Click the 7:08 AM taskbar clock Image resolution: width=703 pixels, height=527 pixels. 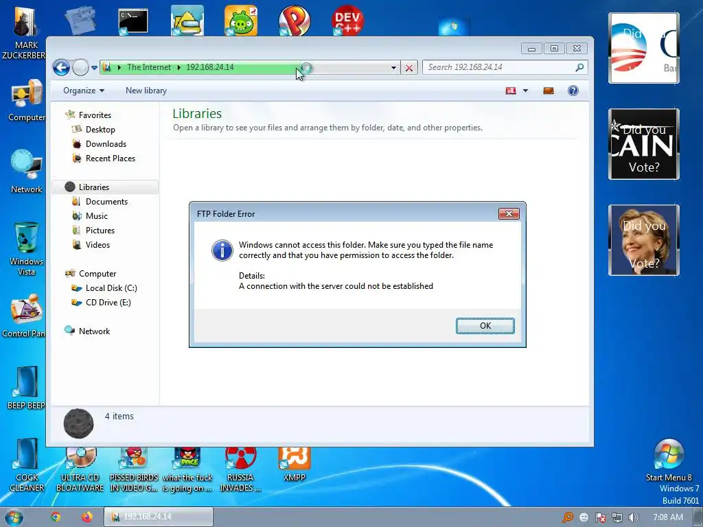pyautogui.click(x=667, y=517)
